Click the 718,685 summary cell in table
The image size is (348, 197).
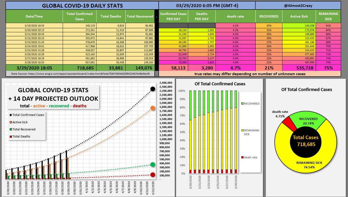coord(80,68)
